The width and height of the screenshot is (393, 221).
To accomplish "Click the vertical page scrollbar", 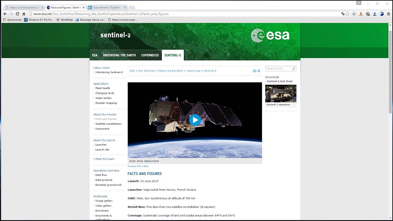I will pos(390,72).
